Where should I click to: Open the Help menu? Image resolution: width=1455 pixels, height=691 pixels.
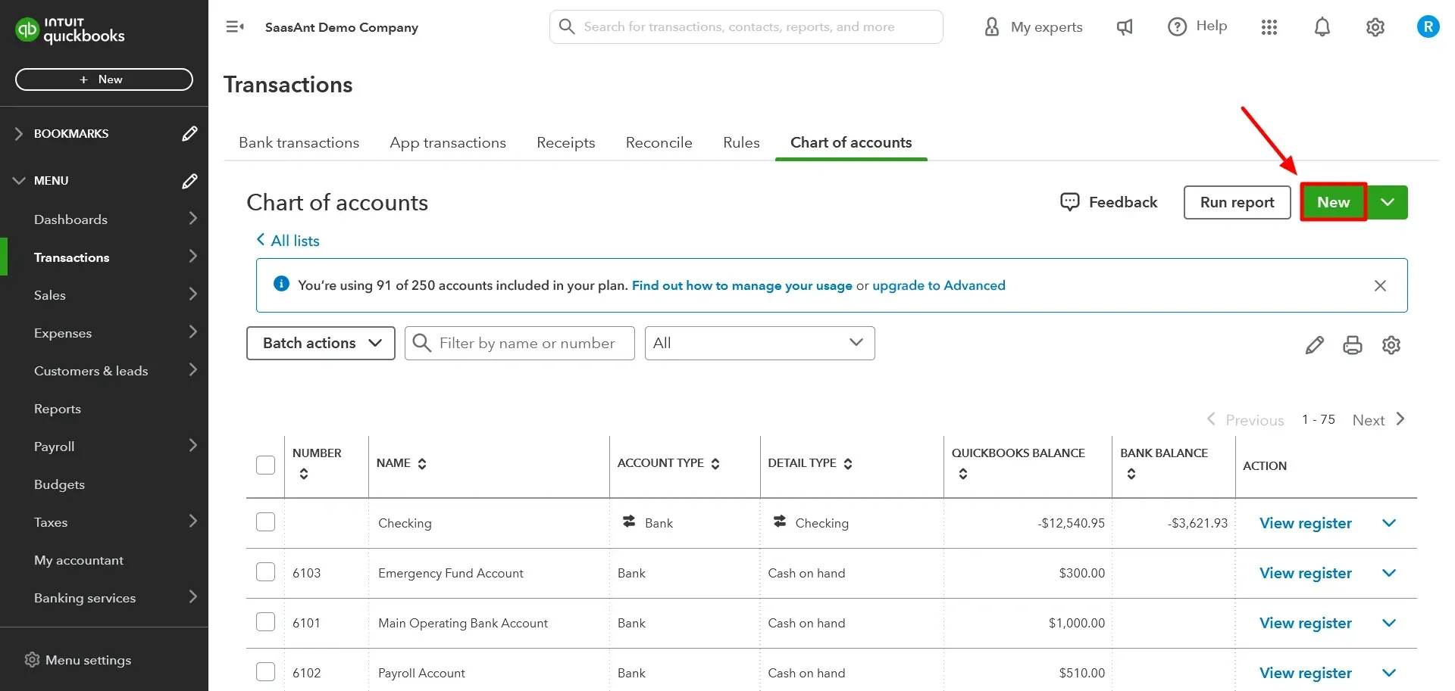1197,26
